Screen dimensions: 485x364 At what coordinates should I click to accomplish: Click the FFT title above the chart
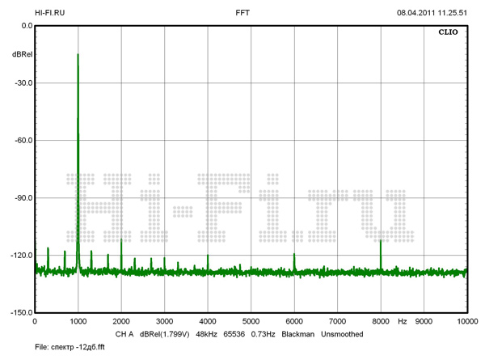tap(242, 13)
